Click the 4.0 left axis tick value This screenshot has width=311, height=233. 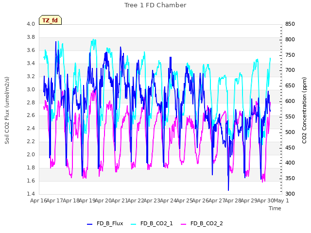[x=31, y=24]
